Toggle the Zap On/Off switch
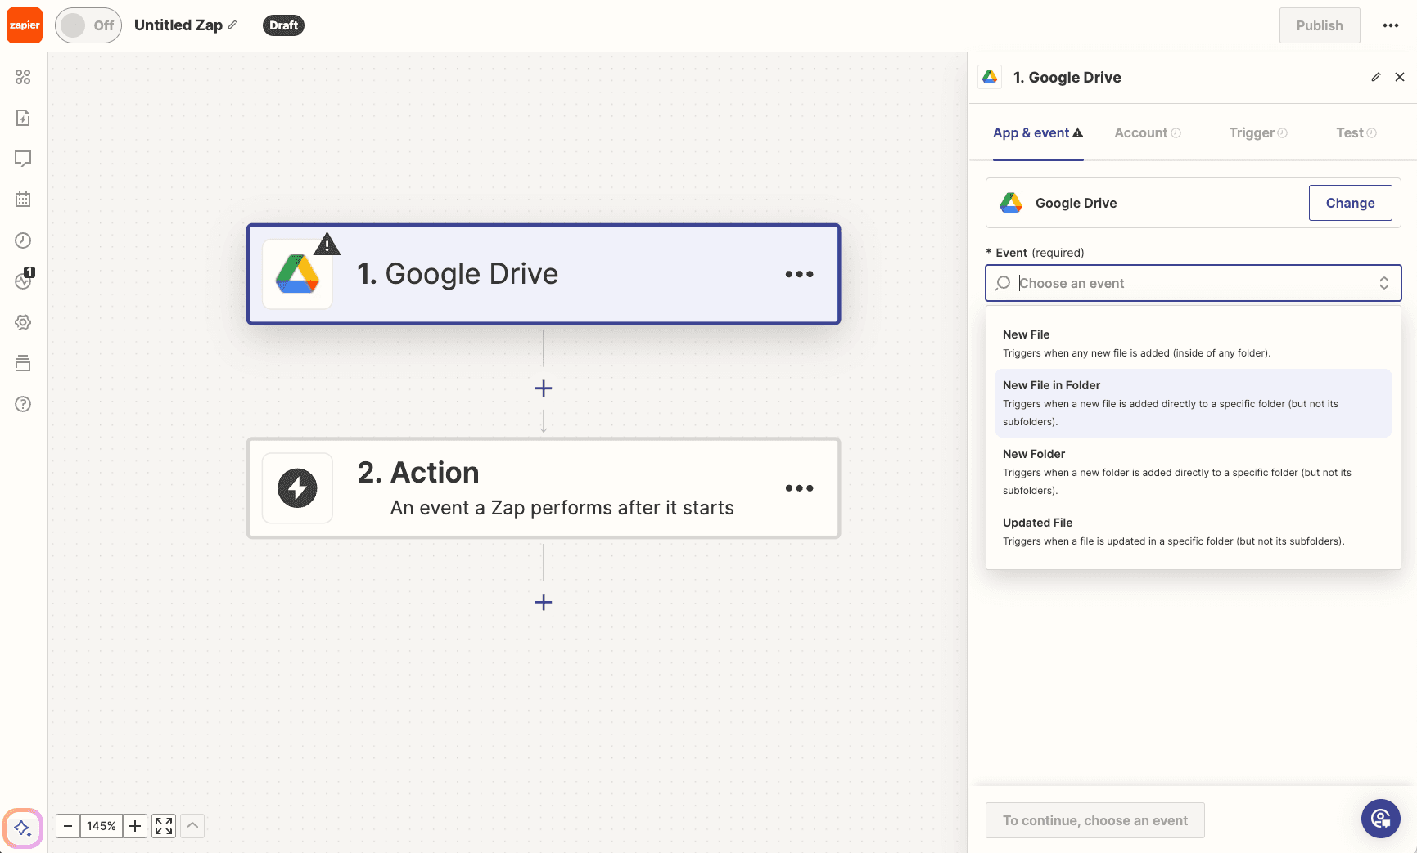Viewport: 1417px width, 853px height. coord(88,25)
